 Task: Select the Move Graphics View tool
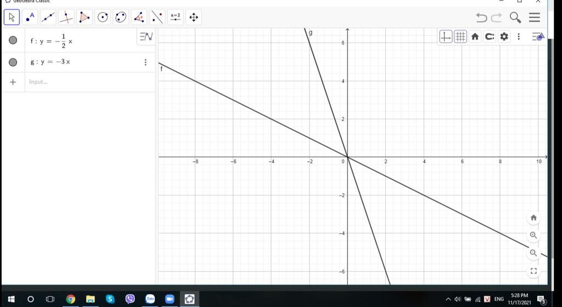pos(194,17)
